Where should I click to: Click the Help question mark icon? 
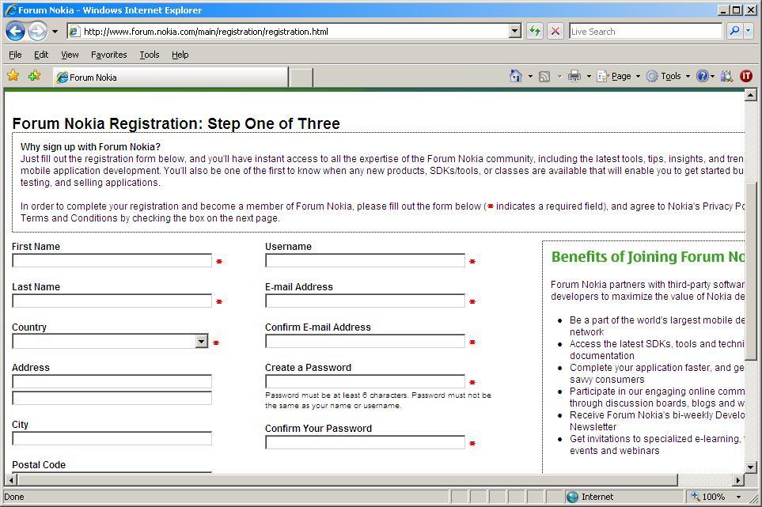pyautogui.click(x=702, y=76)
